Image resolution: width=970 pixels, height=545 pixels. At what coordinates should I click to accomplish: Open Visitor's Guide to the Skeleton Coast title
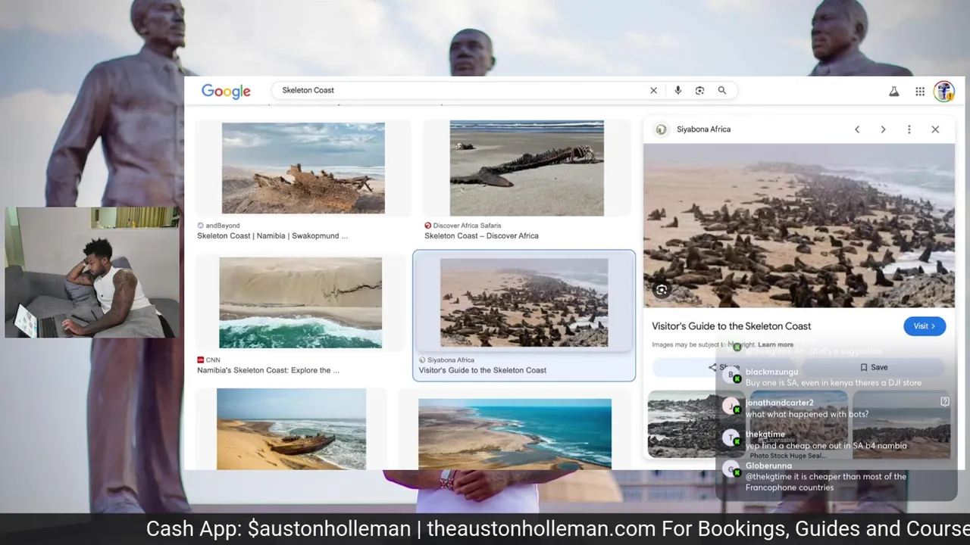[x=731, y=326]
